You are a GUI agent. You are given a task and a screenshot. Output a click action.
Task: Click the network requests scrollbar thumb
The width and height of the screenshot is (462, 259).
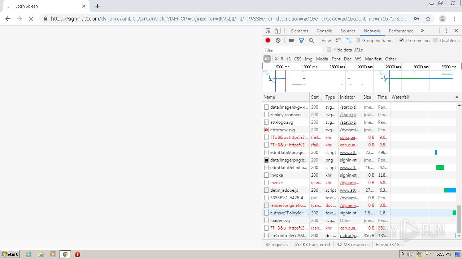click(x=459, y=219)
